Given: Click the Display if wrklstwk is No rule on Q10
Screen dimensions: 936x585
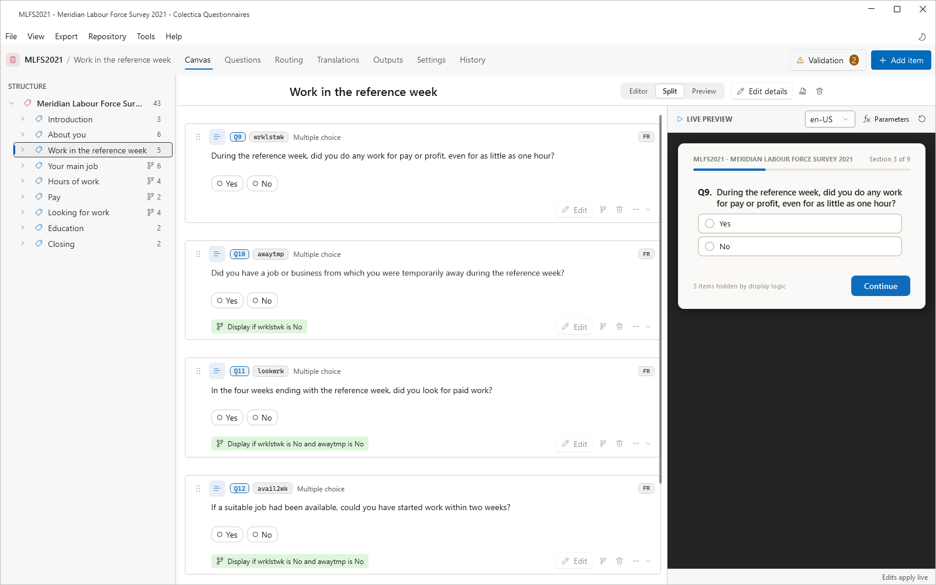Looking at the screenshot, I should (259, 326).
